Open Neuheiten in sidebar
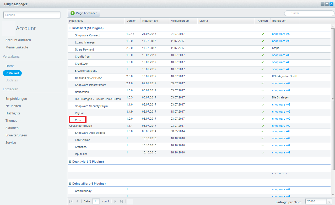Image resolution: width=335 pixels, height=205 pixels. point(13,106)
